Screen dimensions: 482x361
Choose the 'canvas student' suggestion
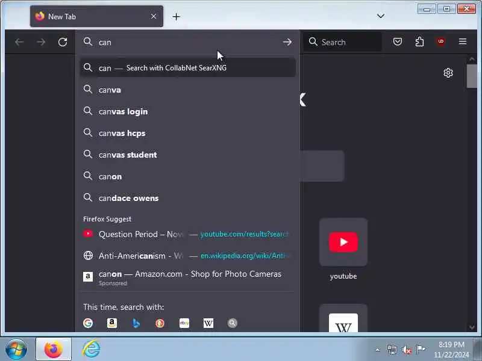187,155
